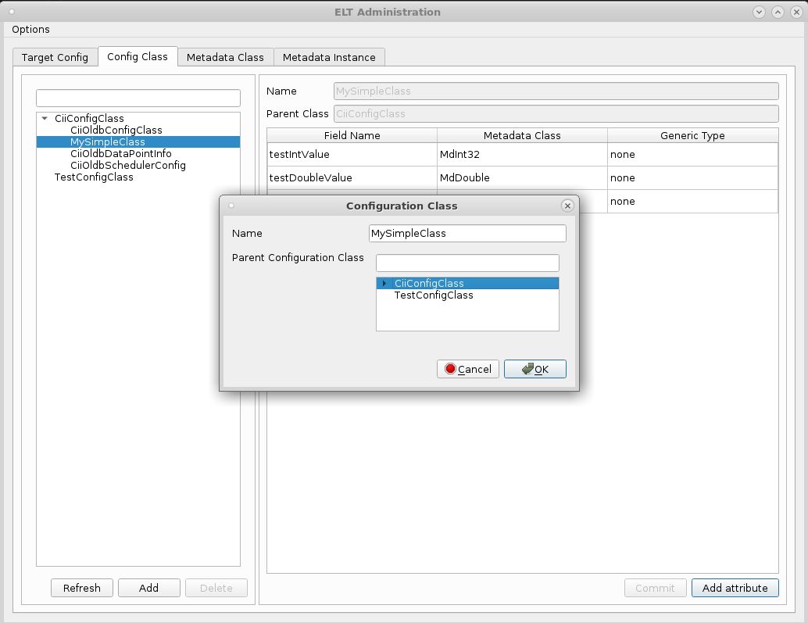Click the Parent Configuration Class filter field
The width and height of the screenshot is (808, 623).
467,263
